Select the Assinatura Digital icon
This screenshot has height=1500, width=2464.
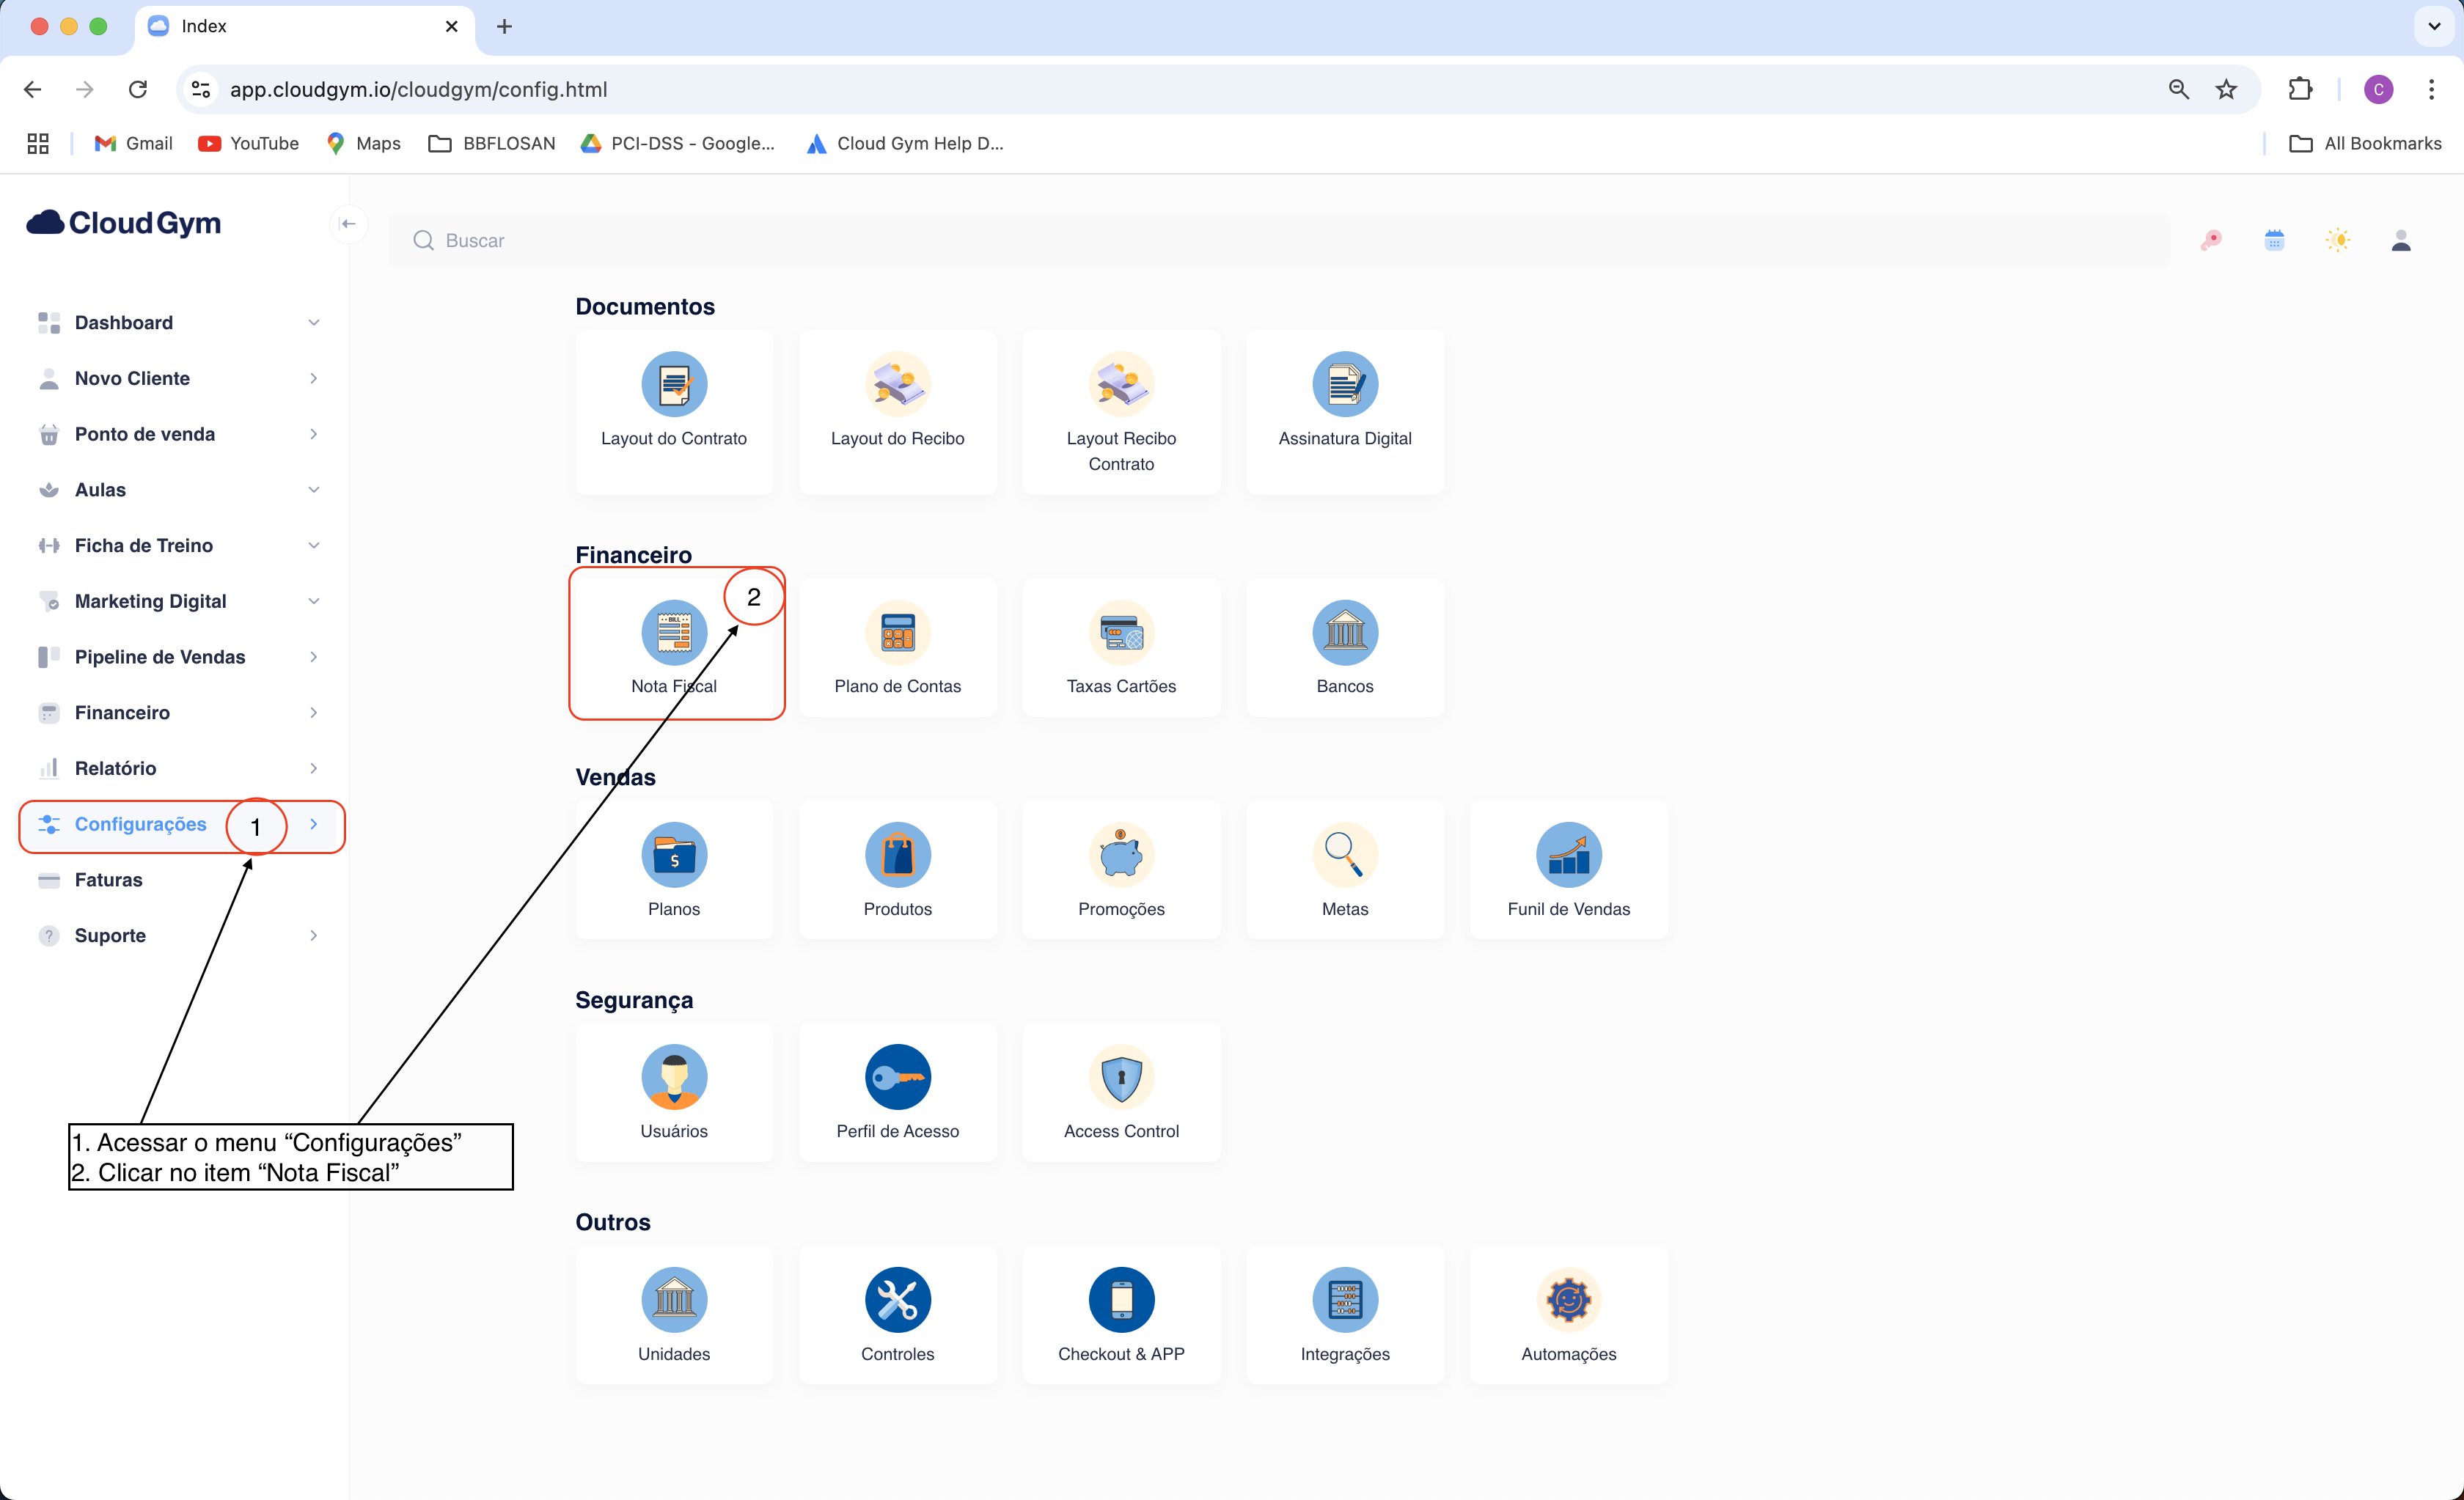1344,384
